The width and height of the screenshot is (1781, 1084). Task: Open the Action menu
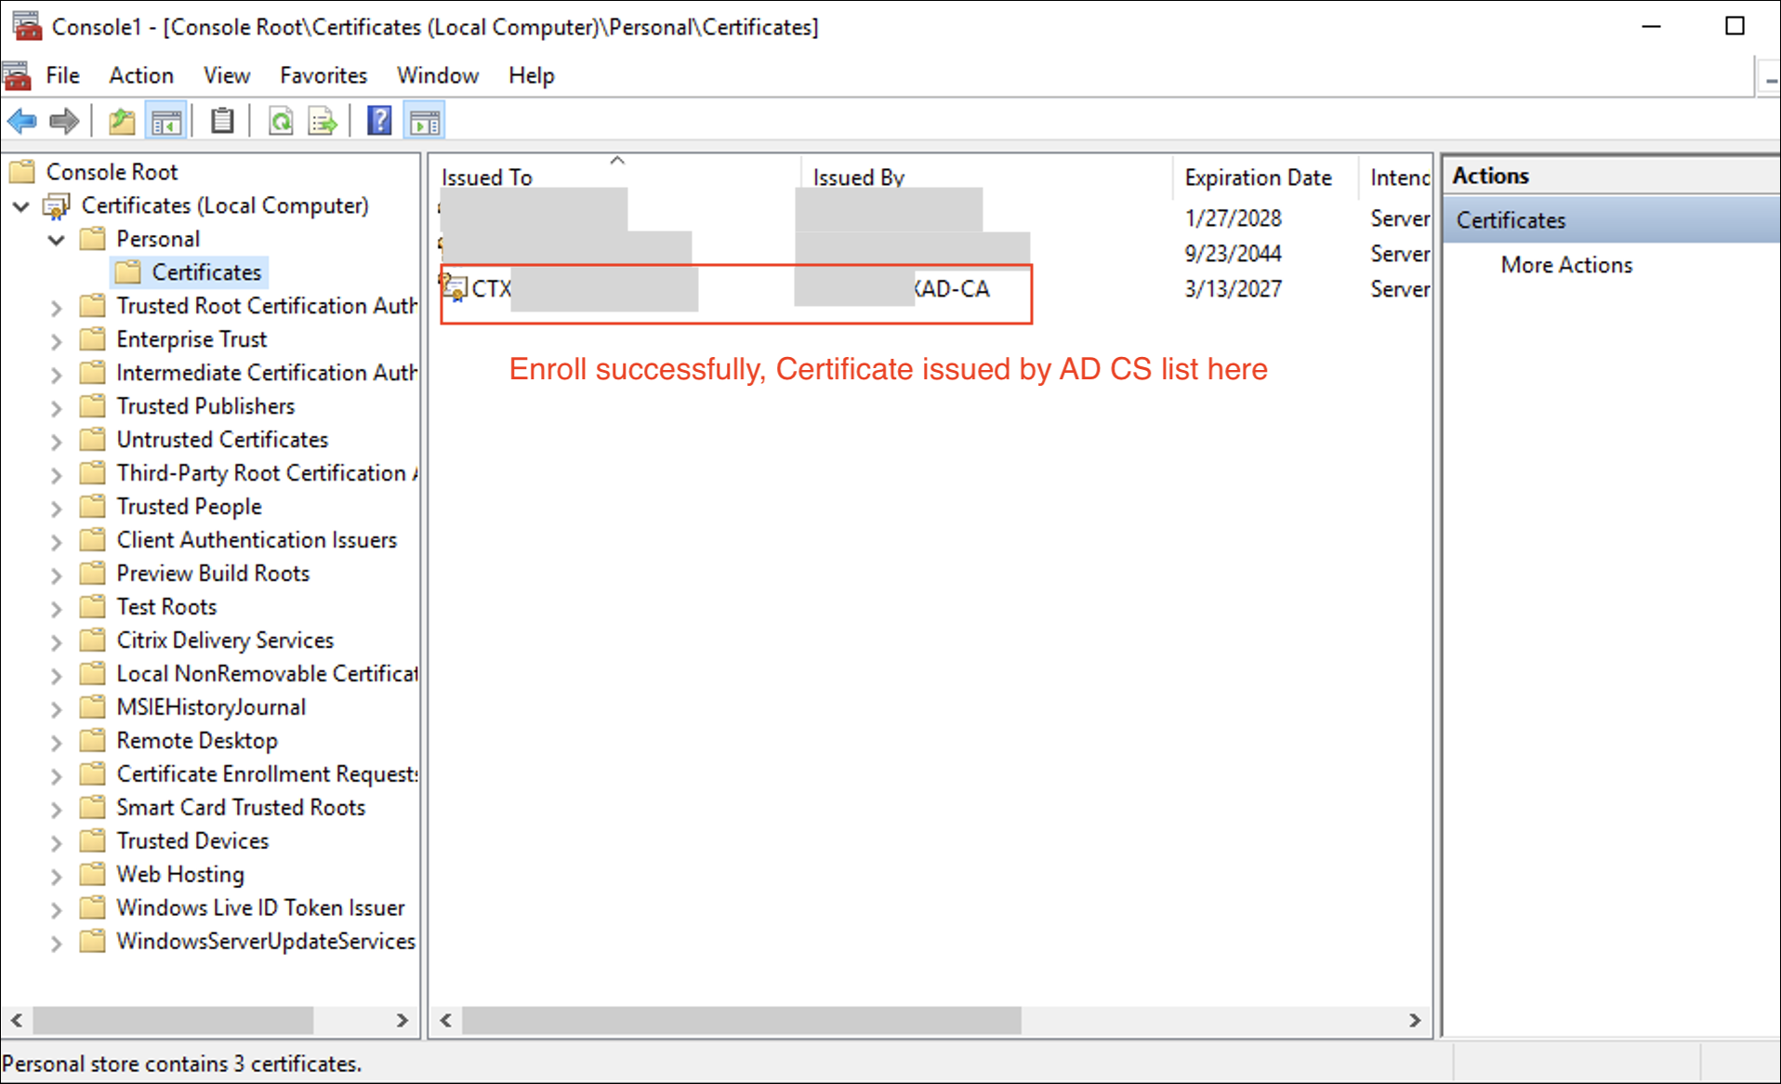[141, 75]
